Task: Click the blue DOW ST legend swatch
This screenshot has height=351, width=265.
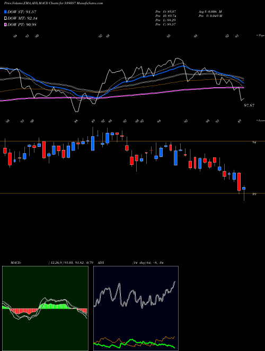Action: pos(5,12)
